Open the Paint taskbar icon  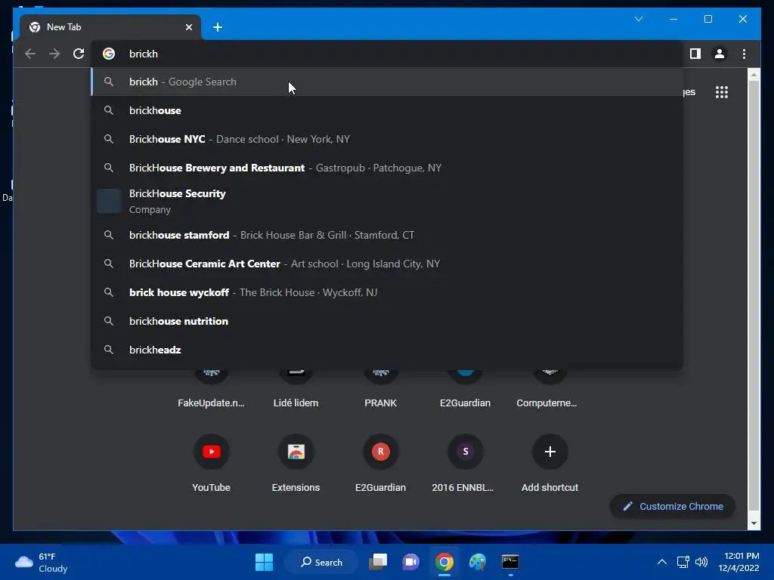coord(478,562)
